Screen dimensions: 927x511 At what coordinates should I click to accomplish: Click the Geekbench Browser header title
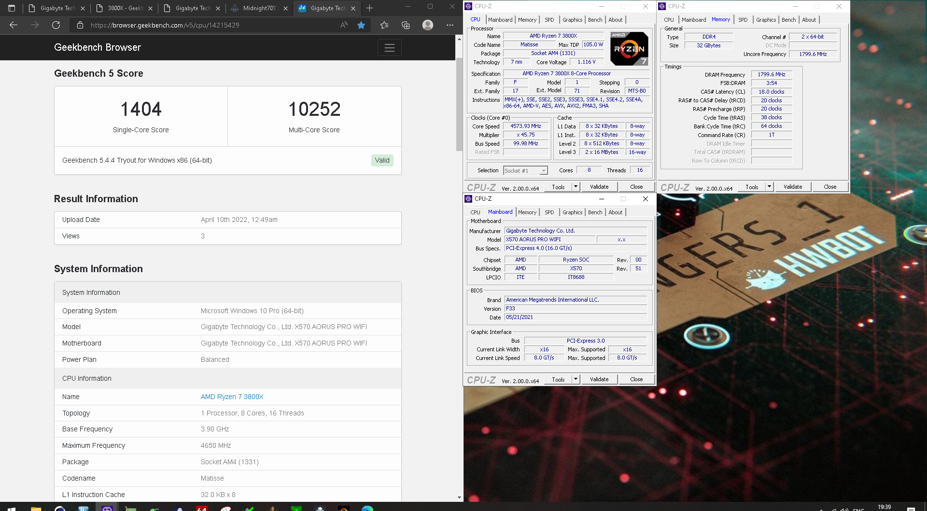(98, 47)
